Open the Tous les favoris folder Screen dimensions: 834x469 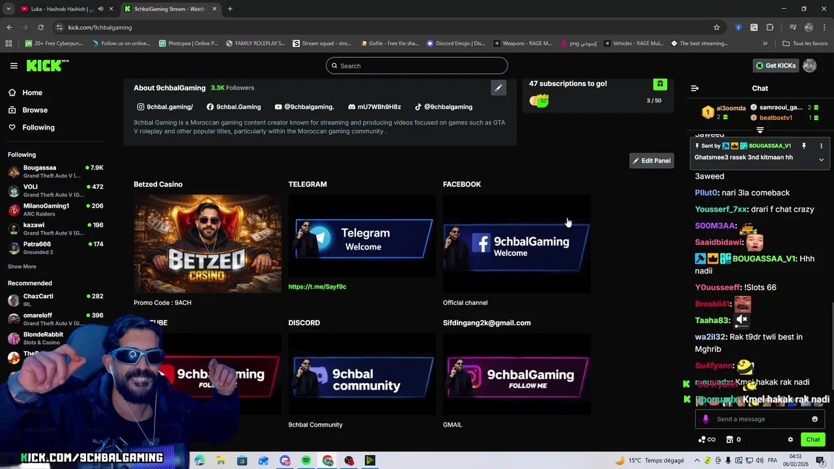pyautogui.click(x=805, y=44)
